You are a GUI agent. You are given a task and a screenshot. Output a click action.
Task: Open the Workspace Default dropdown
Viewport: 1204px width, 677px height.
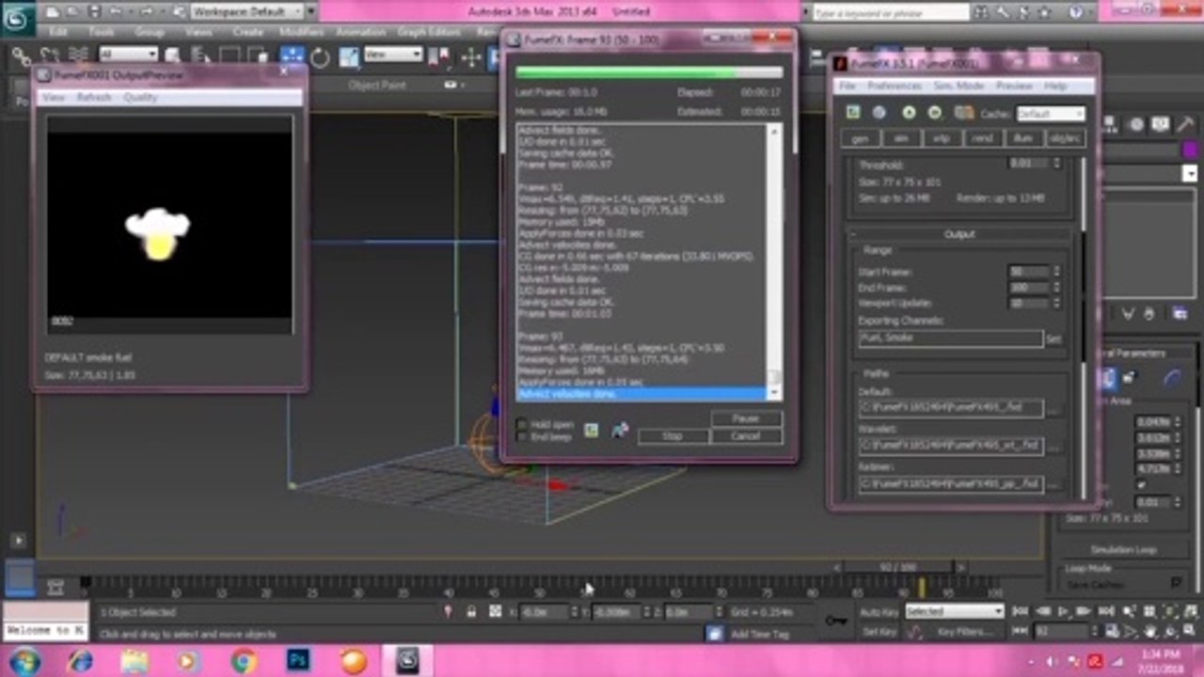(x=249, y=12)
